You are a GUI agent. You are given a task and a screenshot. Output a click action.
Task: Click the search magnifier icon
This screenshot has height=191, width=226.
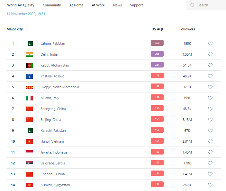click(x=193, y=5)
